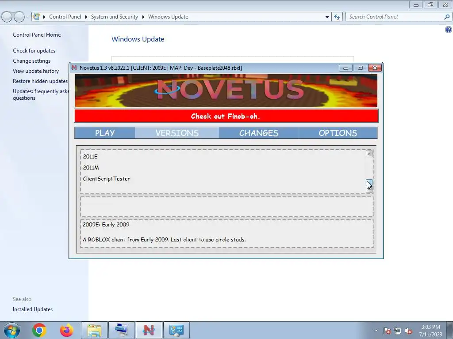Viewport: 453px width, 339px height.
Task: Select the 2011M client version
Action: coord(91,167)
